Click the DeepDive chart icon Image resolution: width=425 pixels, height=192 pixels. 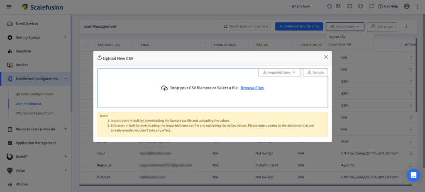[10, 51]
